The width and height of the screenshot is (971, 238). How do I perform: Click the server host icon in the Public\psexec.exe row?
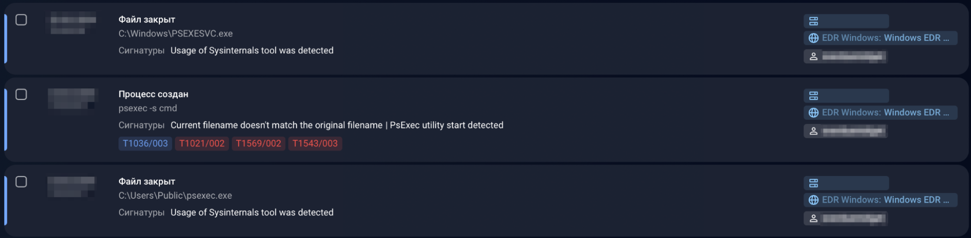click(814, 183)
